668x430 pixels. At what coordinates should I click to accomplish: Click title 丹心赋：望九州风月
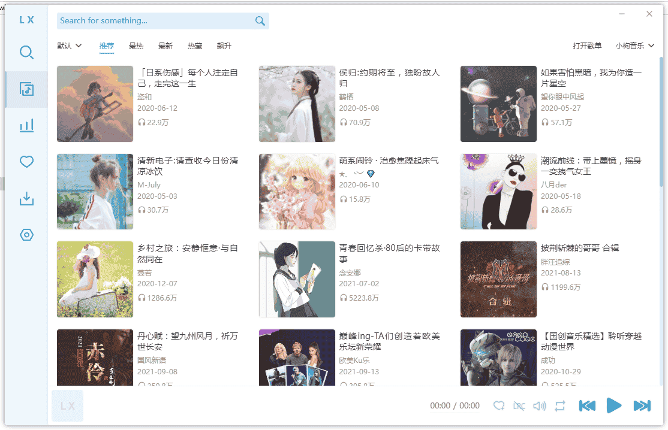click(x=188, y=341)
